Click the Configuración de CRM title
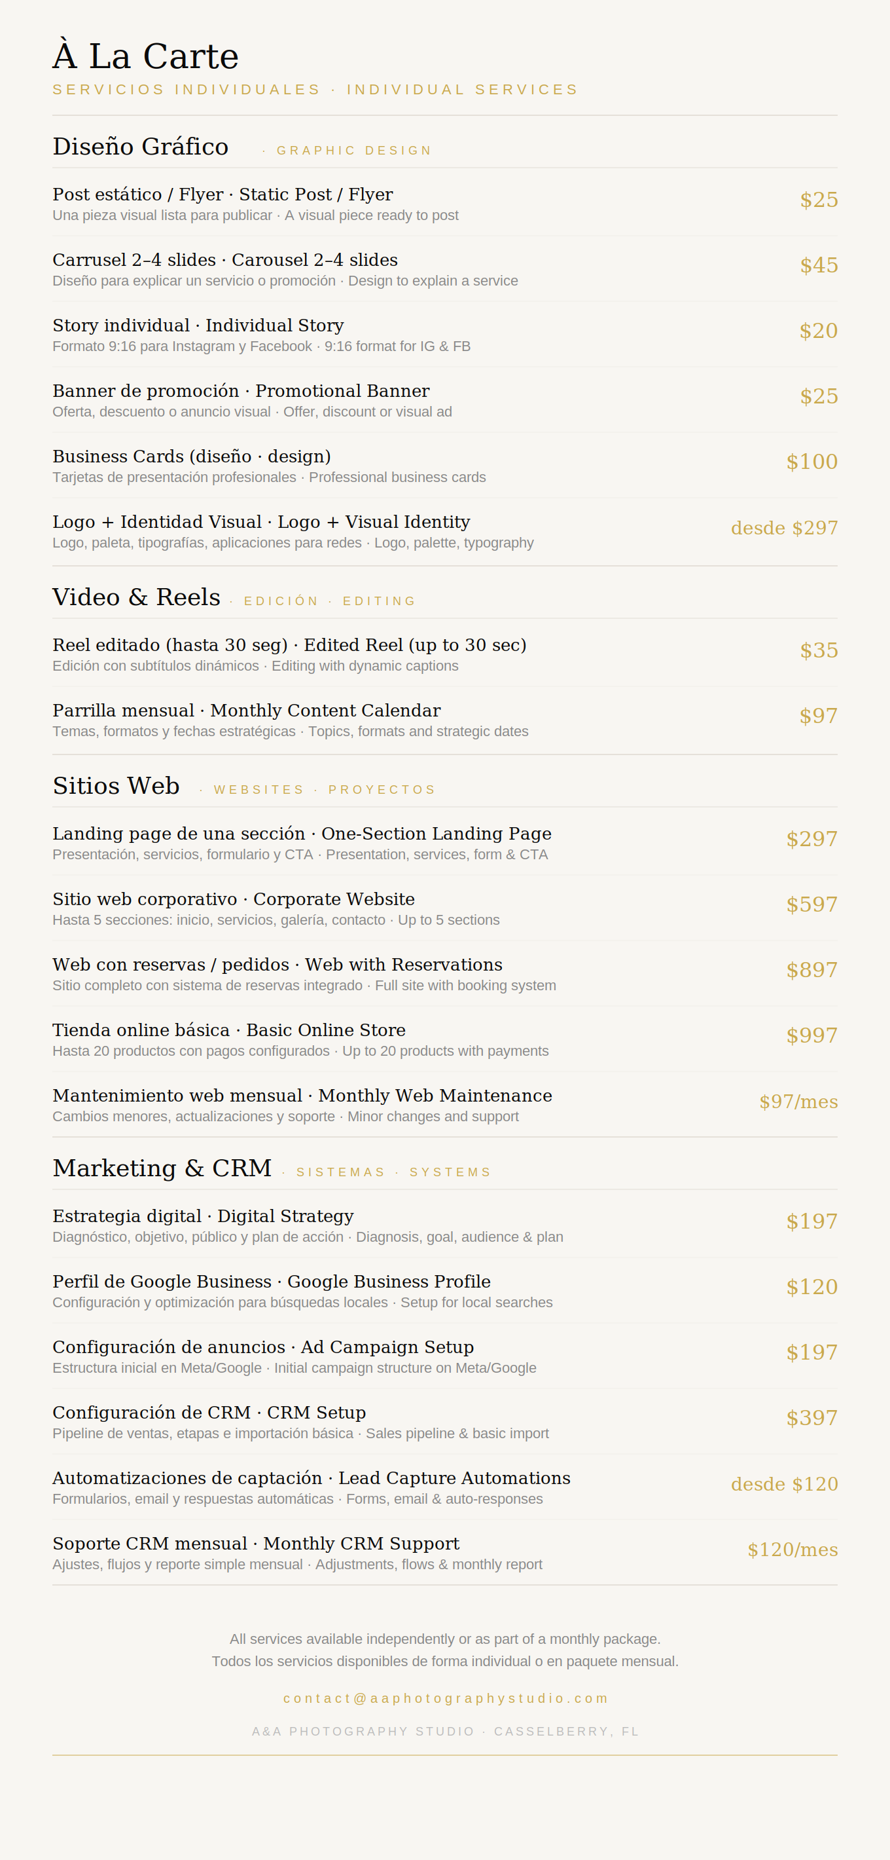Viewport: 890px width, 1860px height. point(209,1412)
